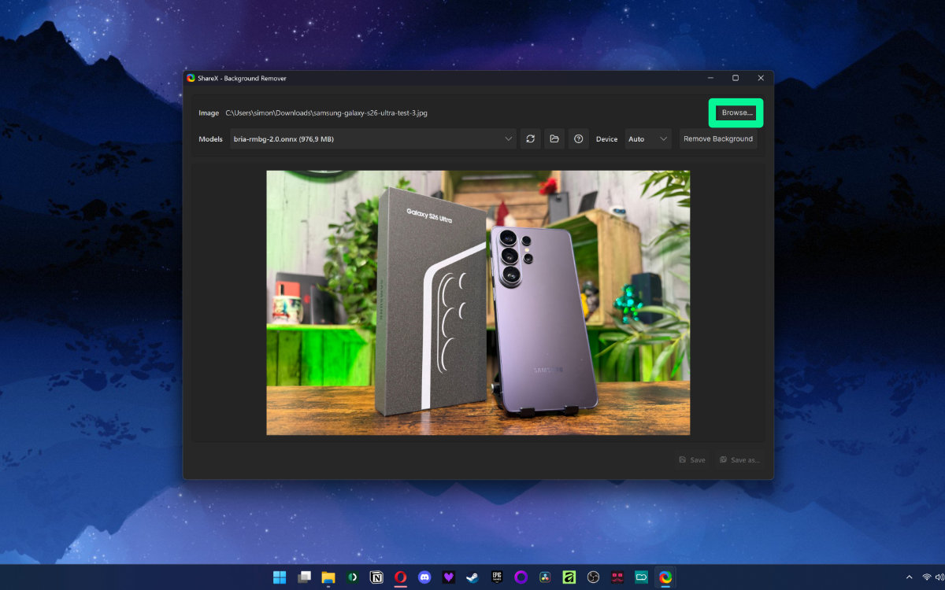Image resolution: width=945 pixels, height=590 pixels.
Task: Open Notion from the taskbar
Action: [x=376, y=577]
